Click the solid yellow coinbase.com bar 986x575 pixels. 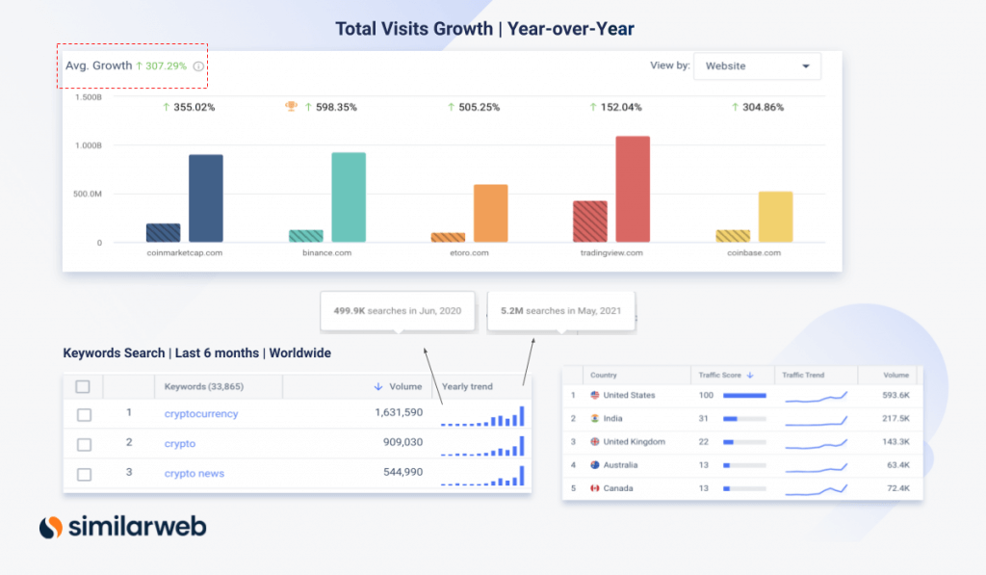click(775, 217)
